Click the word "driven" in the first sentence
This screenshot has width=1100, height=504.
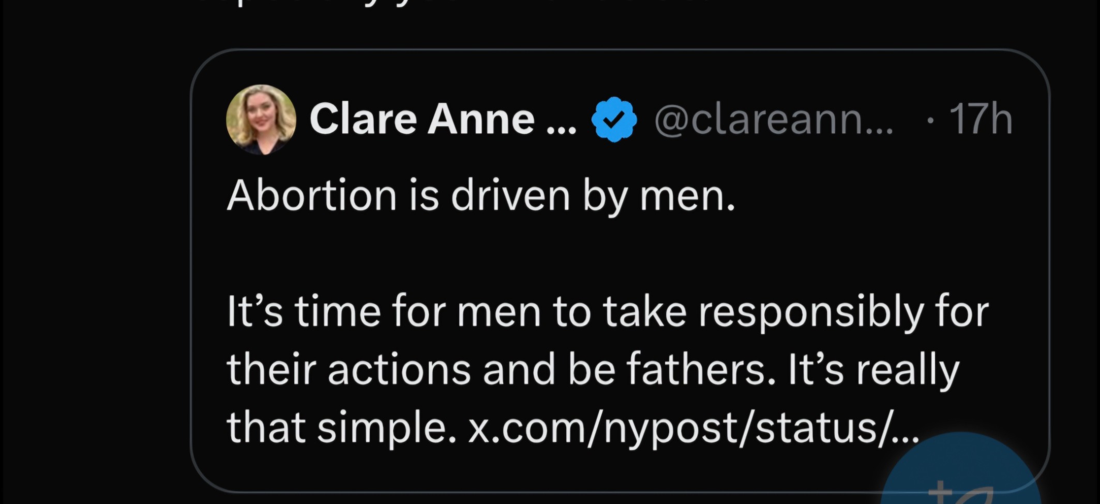(x=510, y=196)
